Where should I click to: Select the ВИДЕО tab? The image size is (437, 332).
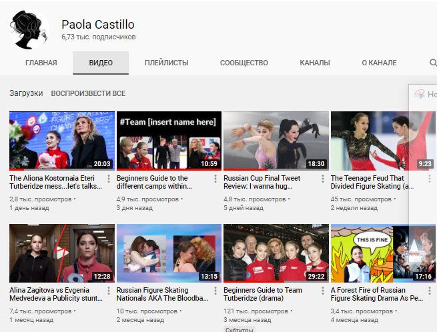pyautogui.click(x=101, y=63)
